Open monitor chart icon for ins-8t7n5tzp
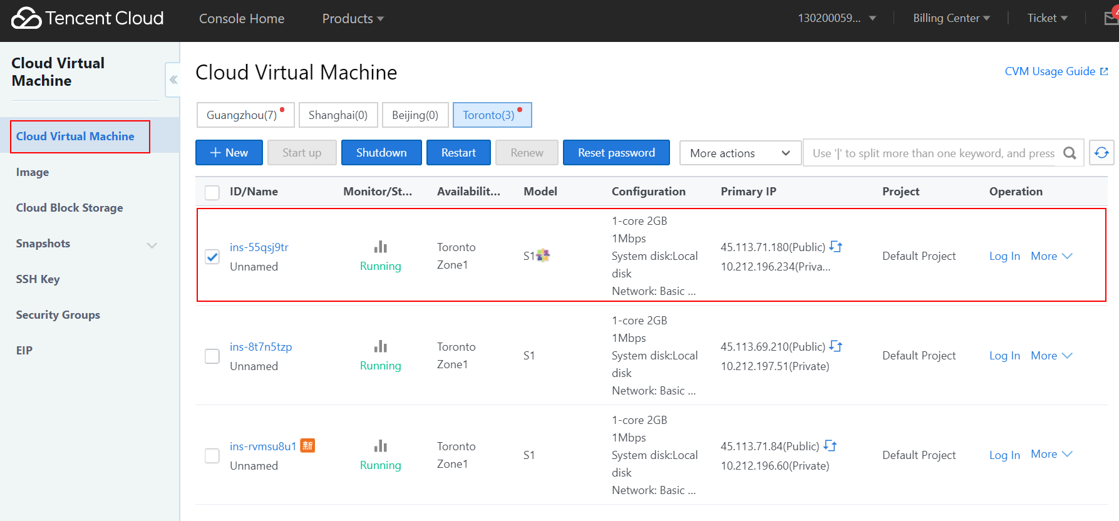 point(381,346)
